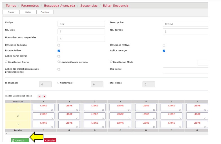Click the Horas descanso requeridas field
Viewport: 221px width, 144px height.
(81, 39)
